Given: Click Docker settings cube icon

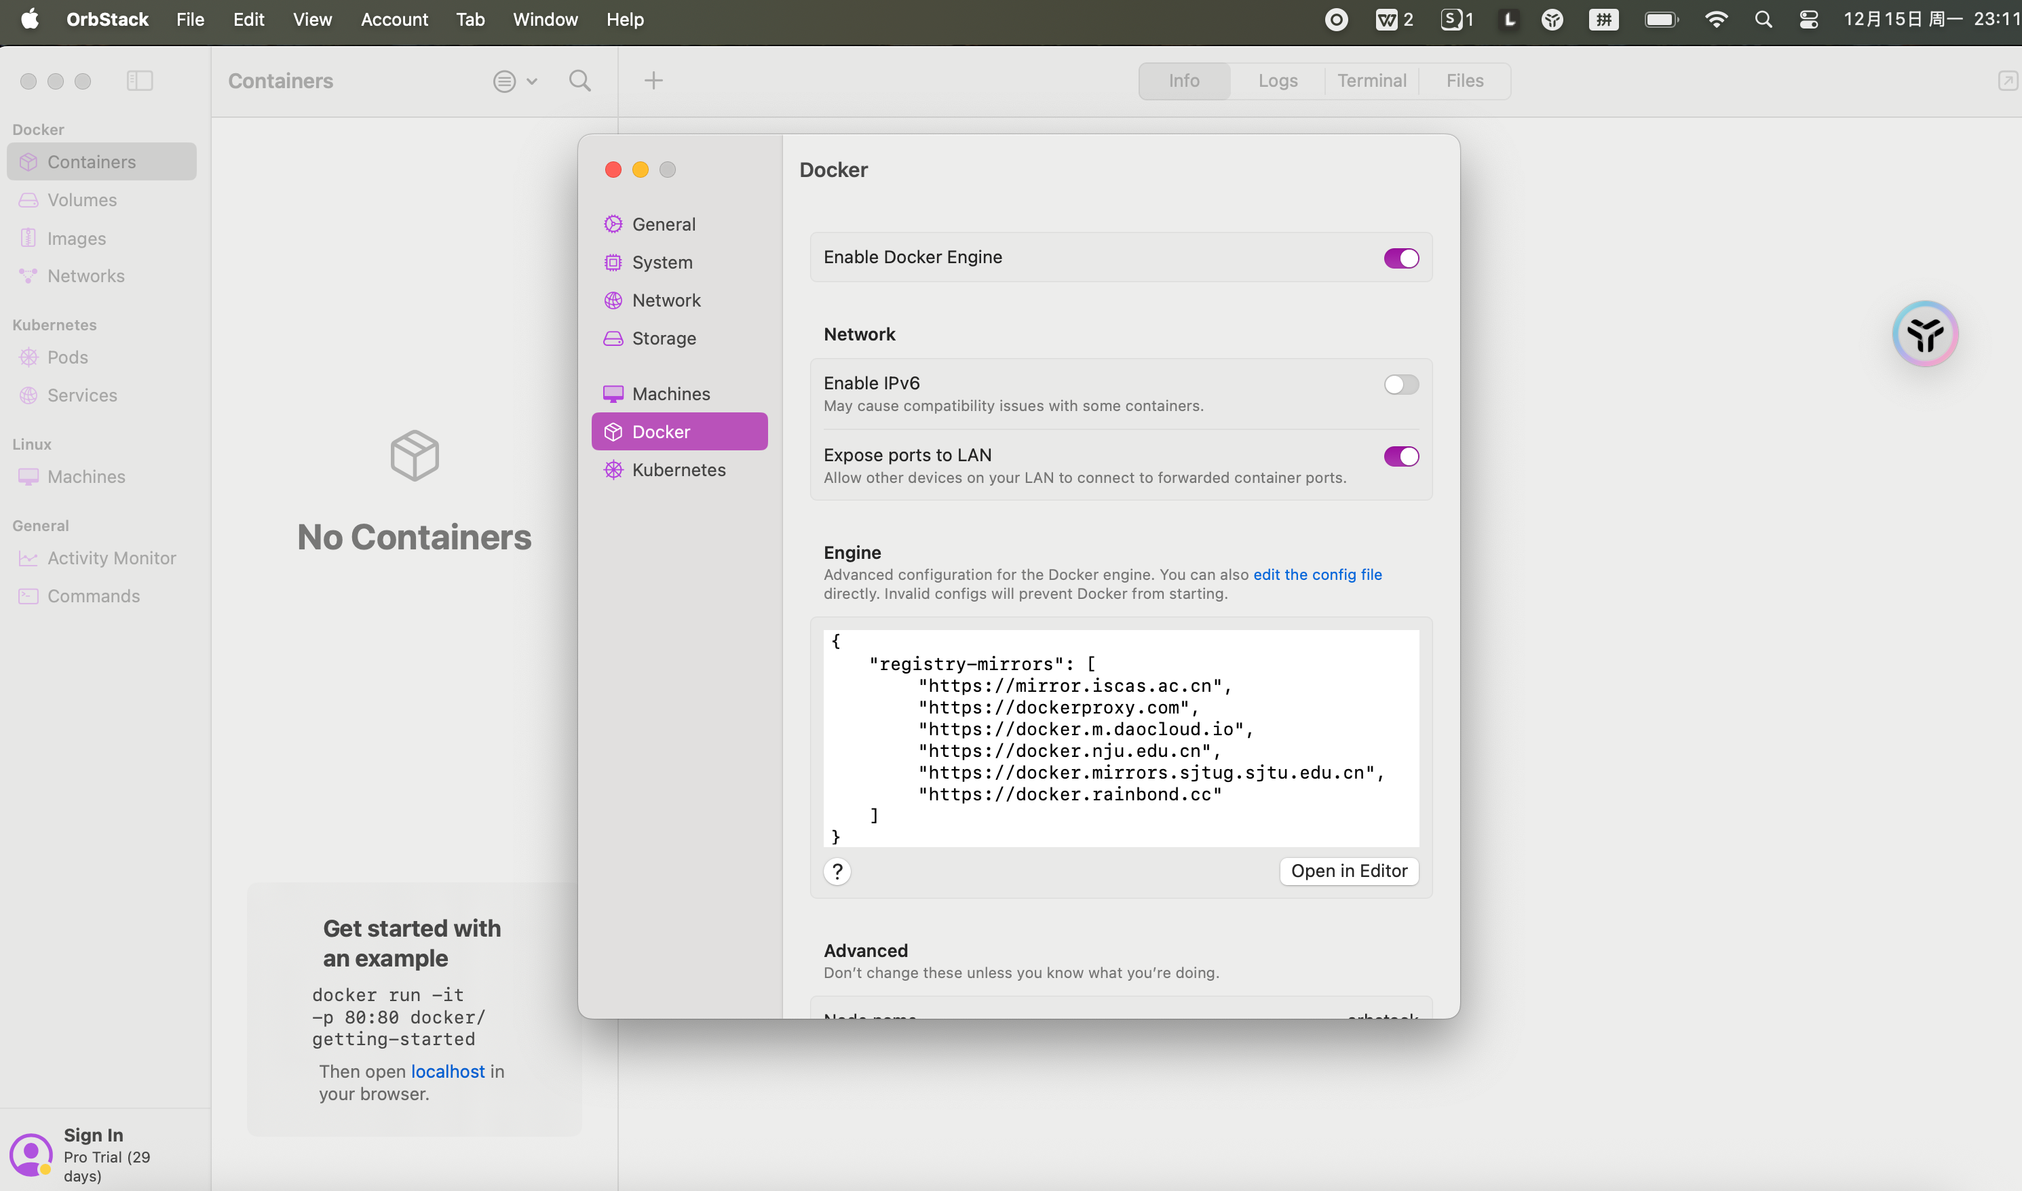Looking at the screenshot, I should (613, 432).
